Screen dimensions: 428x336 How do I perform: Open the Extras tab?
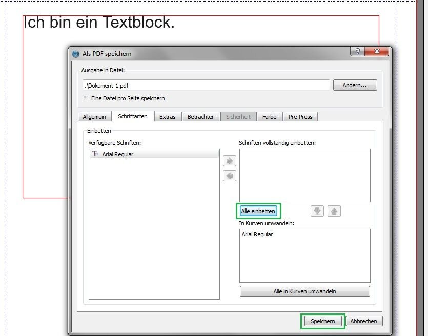[167, 117]
